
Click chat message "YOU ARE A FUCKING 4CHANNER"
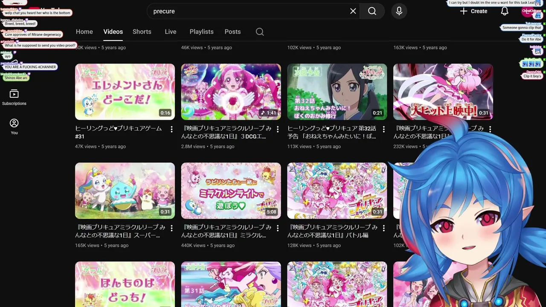(x=30, y=67)
